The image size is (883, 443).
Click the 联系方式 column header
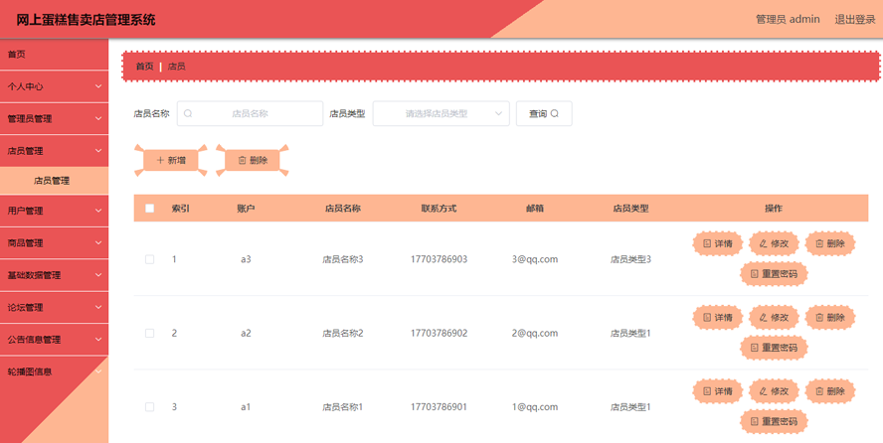pyautogui.click(x=439, y=208)
